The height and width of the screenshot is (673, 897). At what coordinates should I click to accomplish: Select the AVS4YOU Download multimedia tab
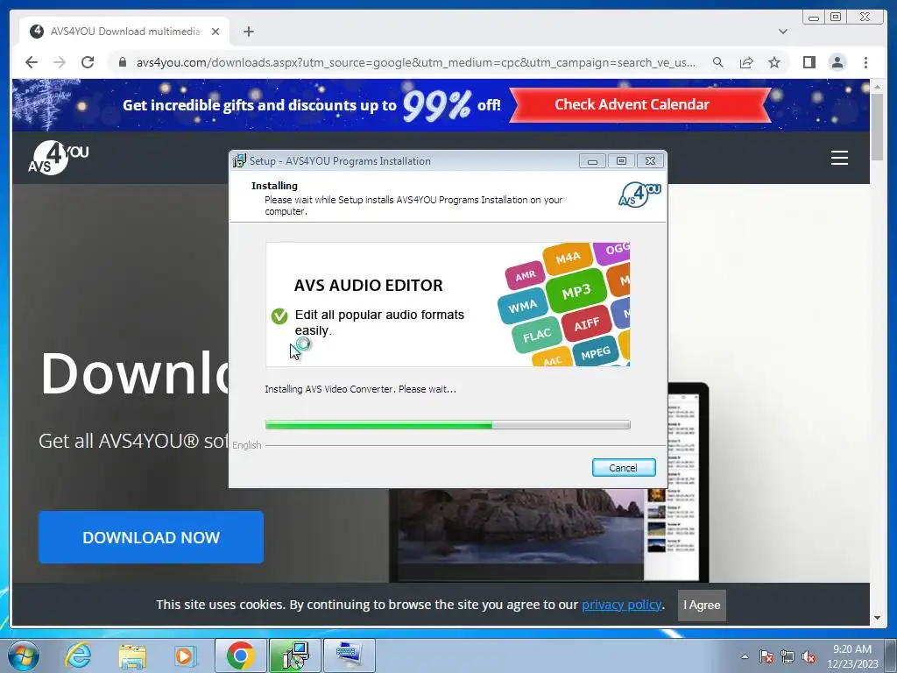[x=124, y=32]
